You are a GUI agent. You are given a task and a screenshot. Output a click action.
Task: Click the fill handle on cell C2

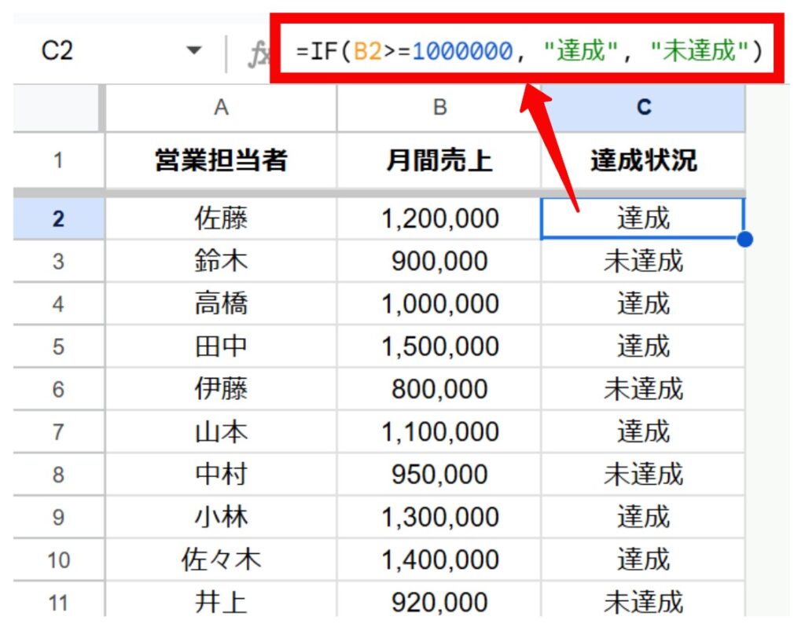click(x=745, y=239)
